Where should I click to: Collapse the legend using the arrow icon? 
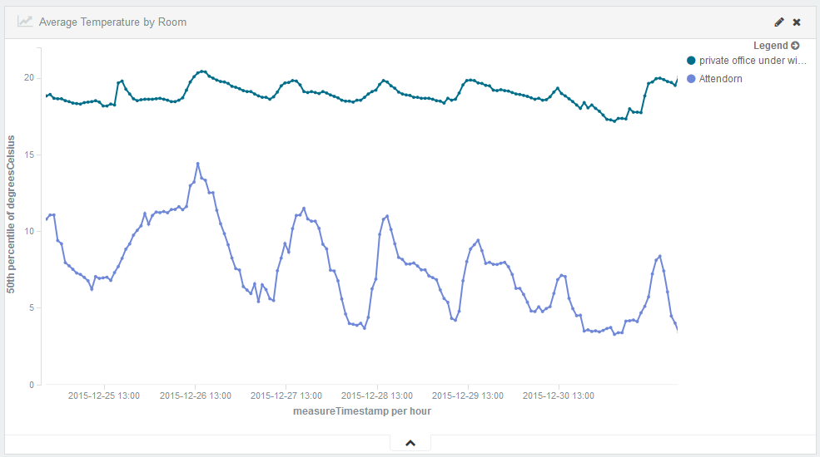[x=795, y=46]
